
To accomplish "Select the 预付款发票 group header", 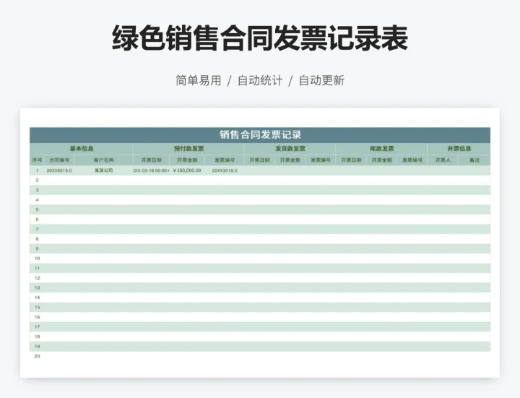I will tap(188, 149).
